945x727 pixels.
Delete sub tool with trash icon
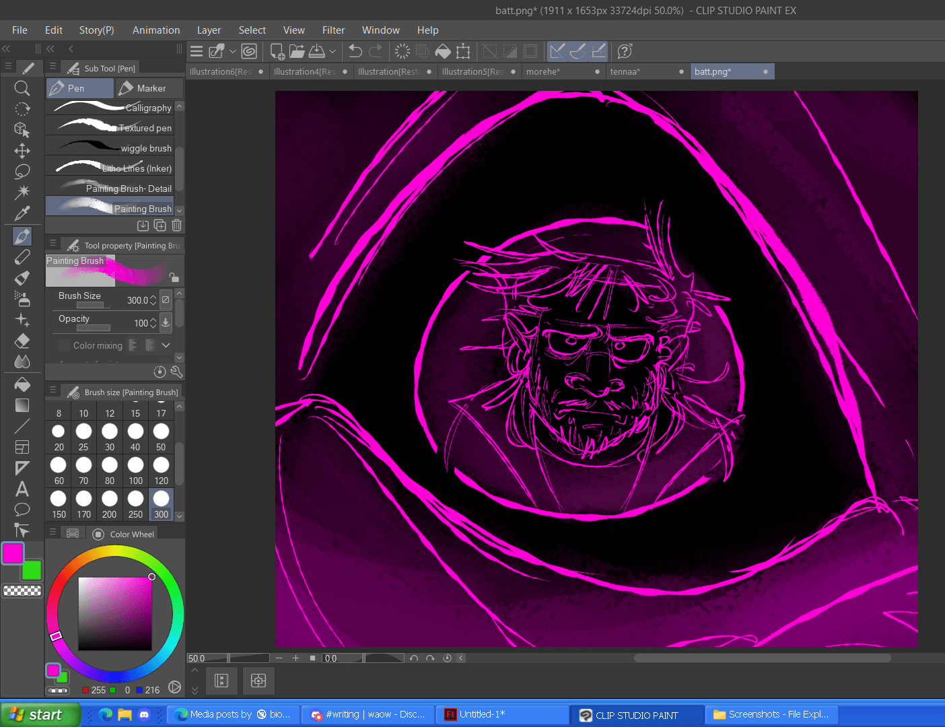176,226
